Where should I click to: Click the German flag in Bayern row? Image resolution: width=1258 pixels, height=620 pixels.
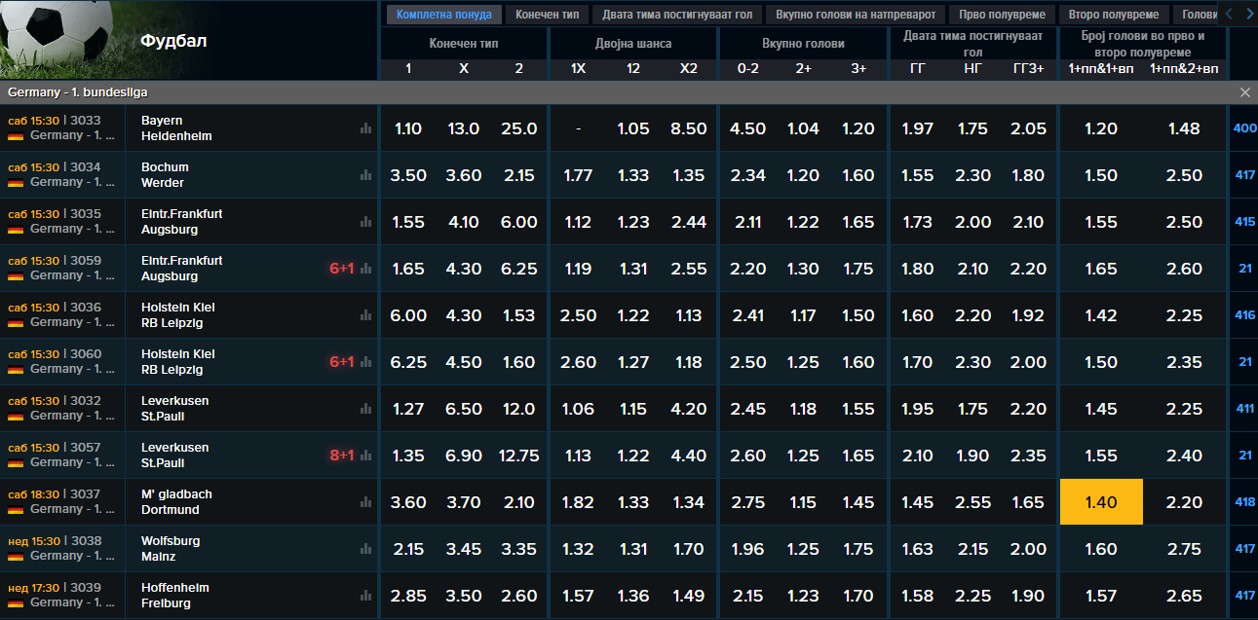pyautogui.click(x=16, y=136)
